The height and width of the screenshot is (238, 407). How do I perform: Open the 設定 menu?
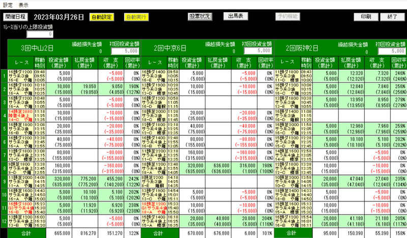8,5
